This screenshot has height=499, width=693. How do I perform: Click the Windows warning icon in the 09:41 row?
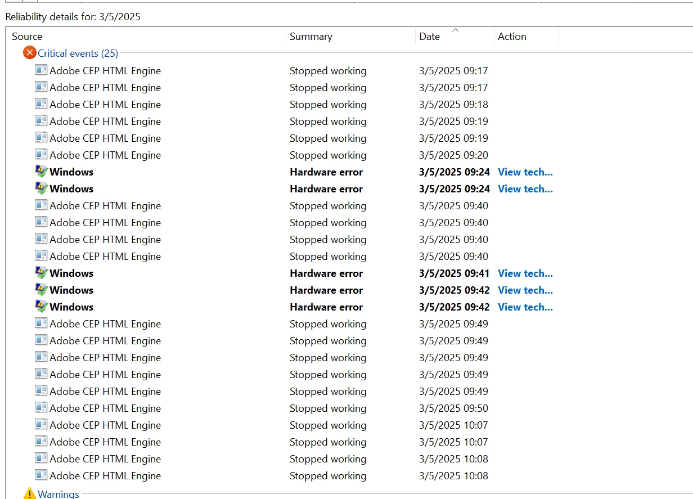coord(41,273)
